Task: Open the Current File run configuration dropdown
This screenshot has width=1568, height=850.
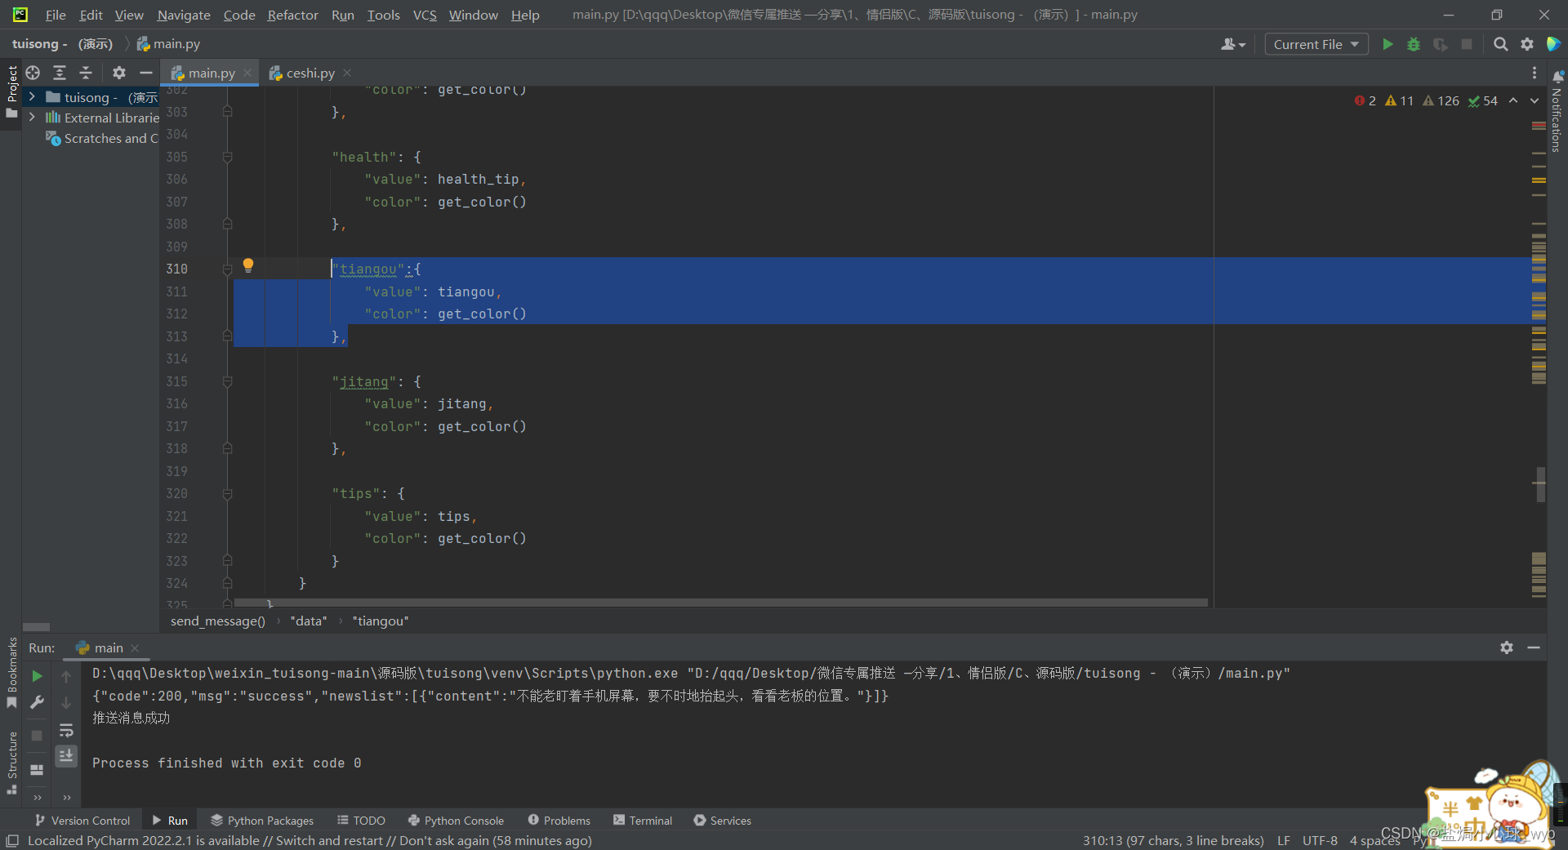Action: 1316,44
